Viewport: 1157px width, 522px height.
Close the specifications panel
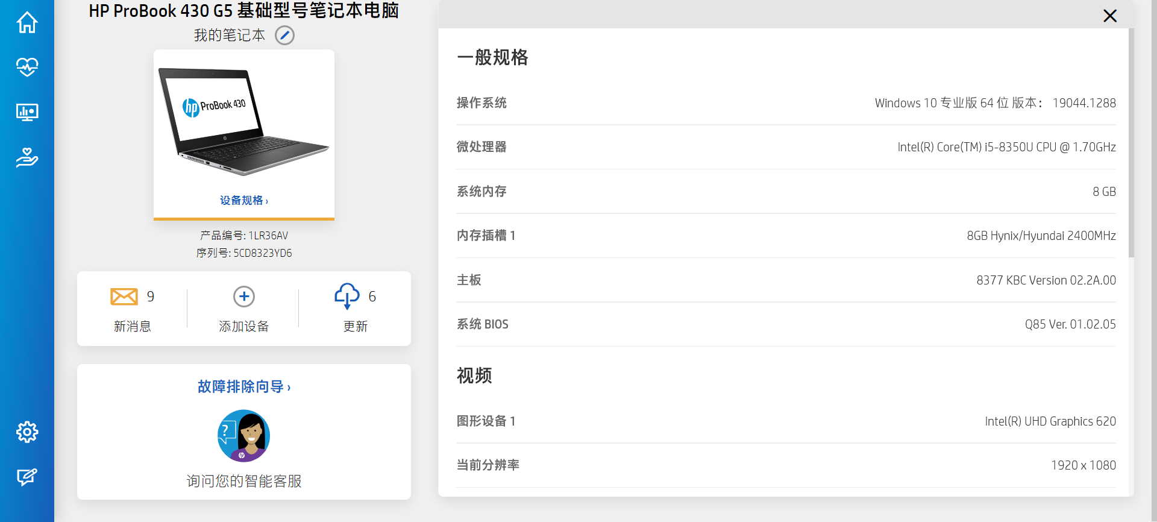[x=1110, y=16]
